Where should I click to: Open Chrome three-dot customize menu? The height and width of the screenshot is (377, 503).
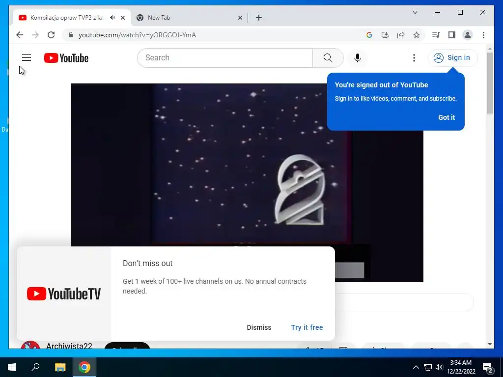[x=483, y=35]
